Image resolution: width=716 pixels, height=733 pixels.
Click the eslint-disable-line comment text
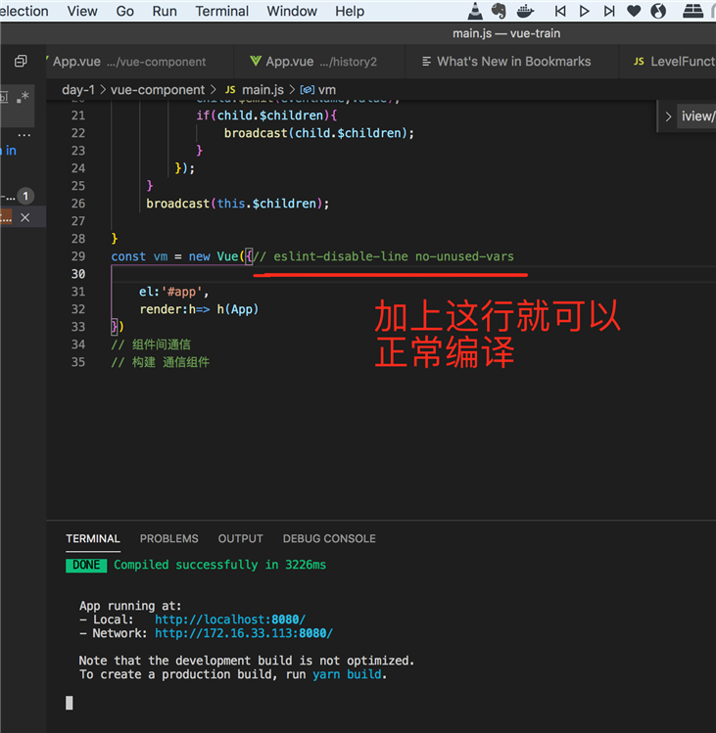[x=383, y=256]
